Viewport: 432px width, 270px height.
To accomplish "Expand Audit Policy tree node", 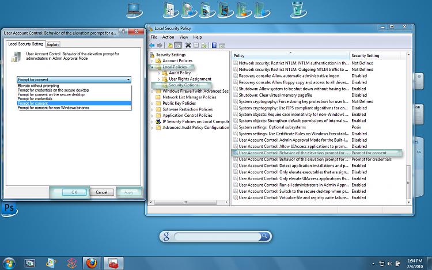I will pos(159,73).
